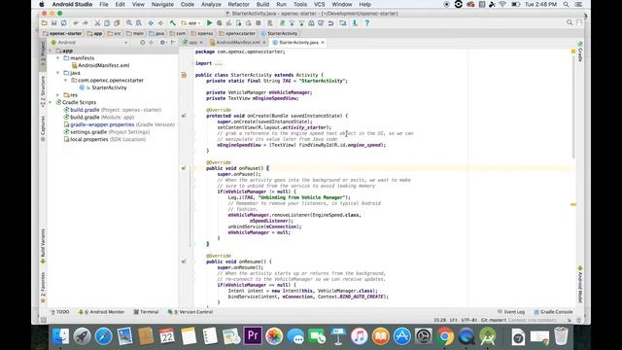
Task: Click the override gutter icon beside onResume
Action: tap(184, 262)
